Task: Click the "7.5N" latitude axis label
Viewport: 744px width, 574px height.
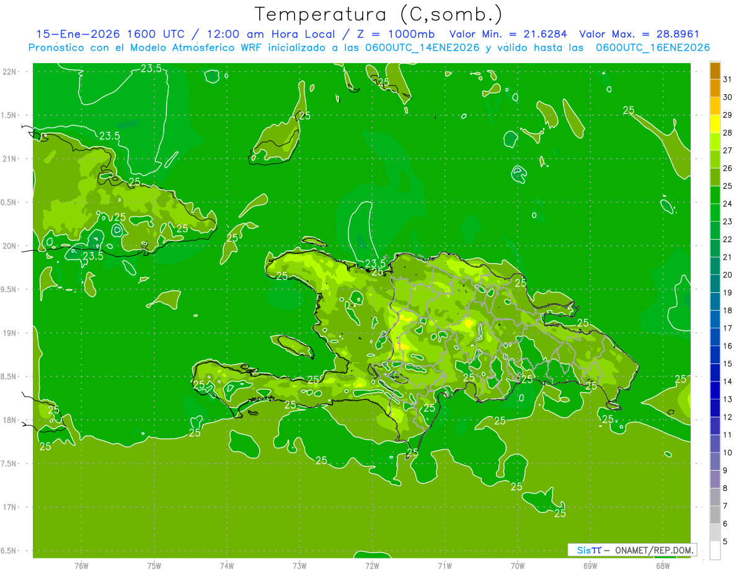Action: coord(9,463)
